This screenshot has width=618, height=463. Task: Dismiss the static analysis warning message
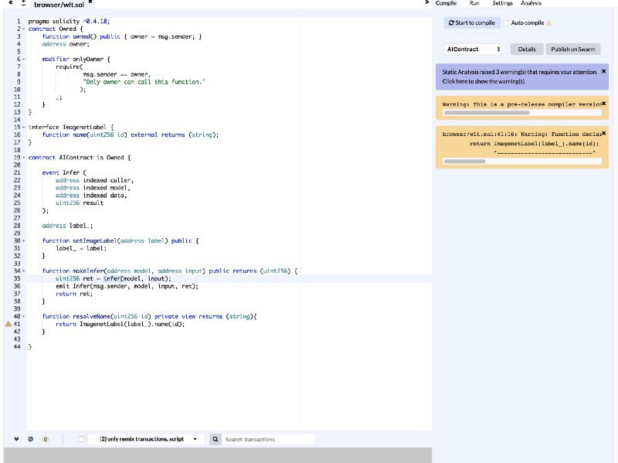click(603, 71)
